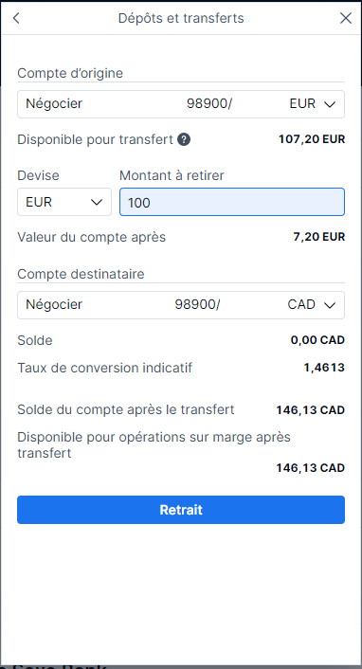This screenshot has height=669, width=362.
Task: Focus the Montant à retirer field
Action: (232, 202)
